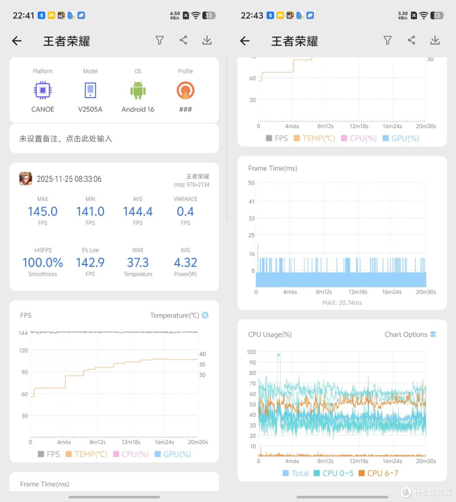
Task: Tap the note input field to add remark
Action: (x=114, y=138)
